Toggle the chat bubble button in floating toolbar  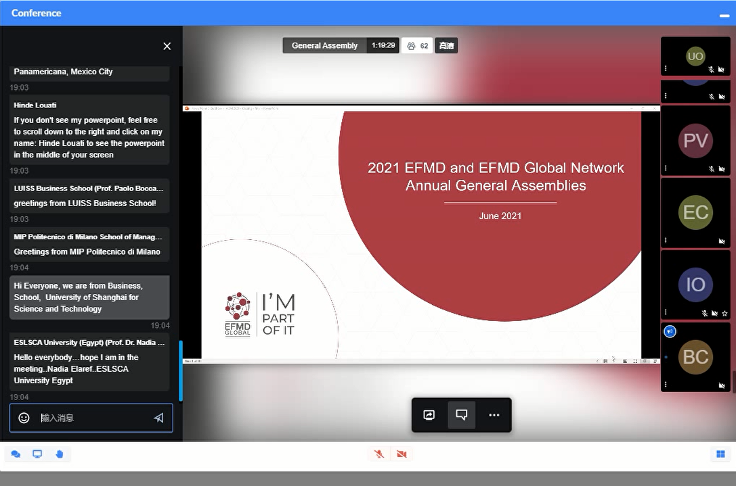pos(462,415)
